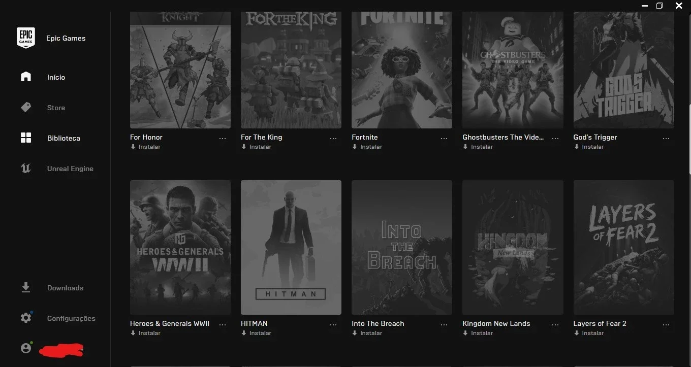Click the Kingdom New Lands cover art

point(513,247)
